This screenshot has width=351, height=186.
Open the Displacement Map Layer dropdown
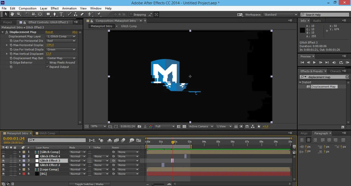[x=61, y=36]
